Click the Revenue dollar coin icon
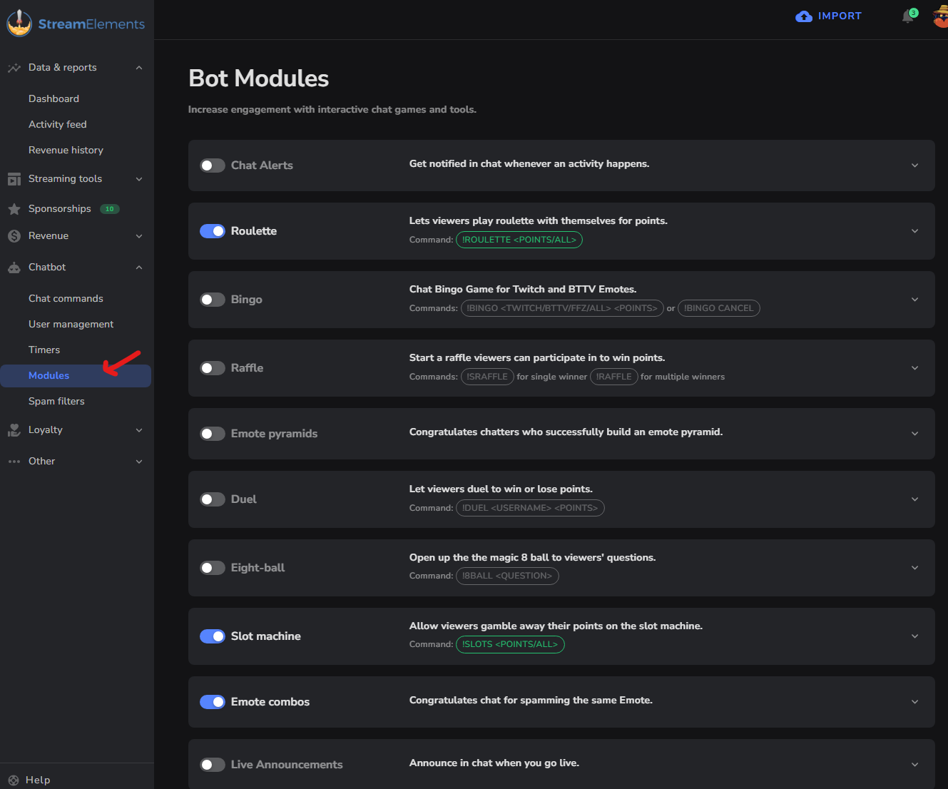948x789 pixels. pyautogui.click(x=14, y=236)
